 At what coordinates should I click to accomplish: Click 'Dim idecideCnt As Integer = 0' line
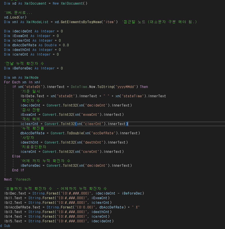coord(34,31)
